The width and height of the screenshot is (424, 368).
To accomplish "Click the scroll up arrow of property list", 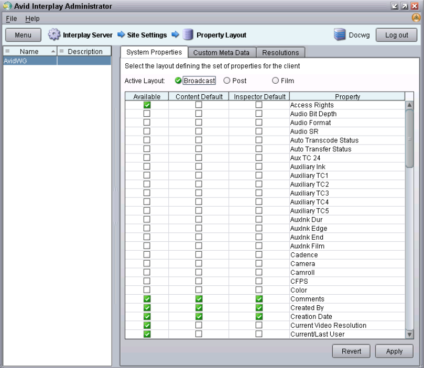I will pos(409,105).
